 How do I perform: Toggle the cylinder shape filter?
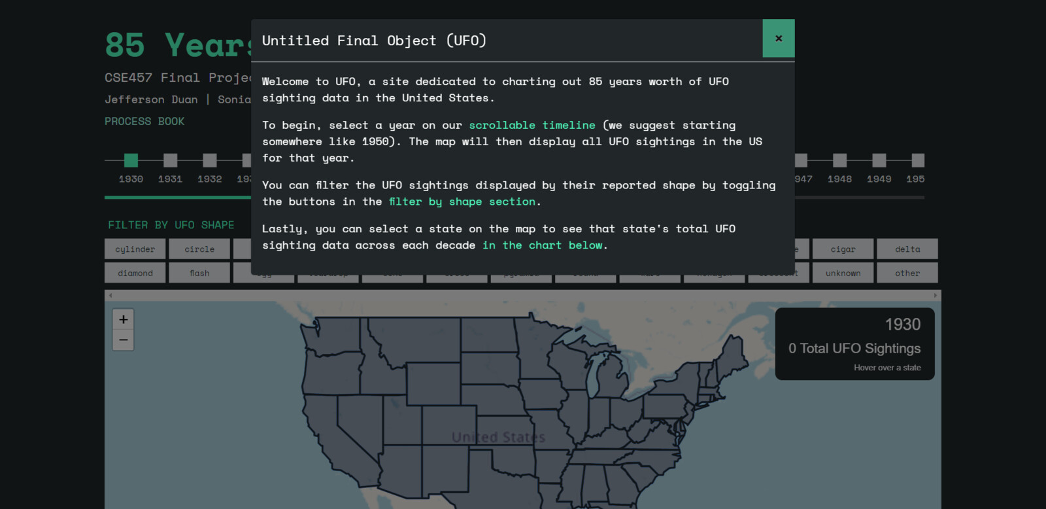135,249
